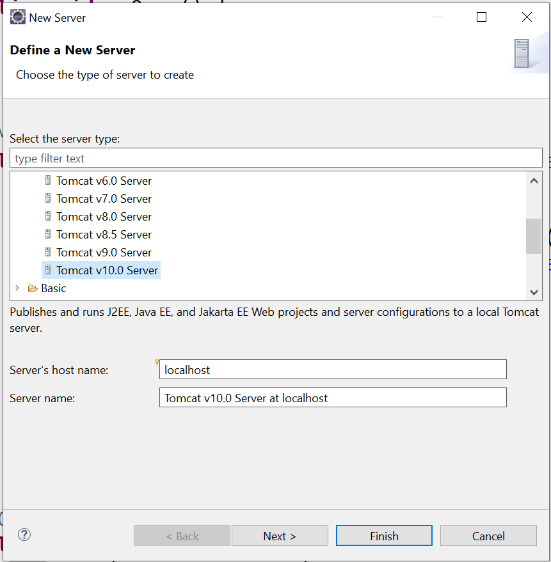Click the Eclipse icon in the title bar
This screenshot has width=551, height=562.
coord(17,17)
